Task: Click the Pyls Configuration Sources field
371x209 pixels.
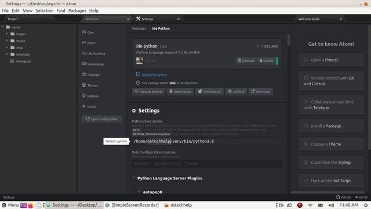Action: pos(207,164)
